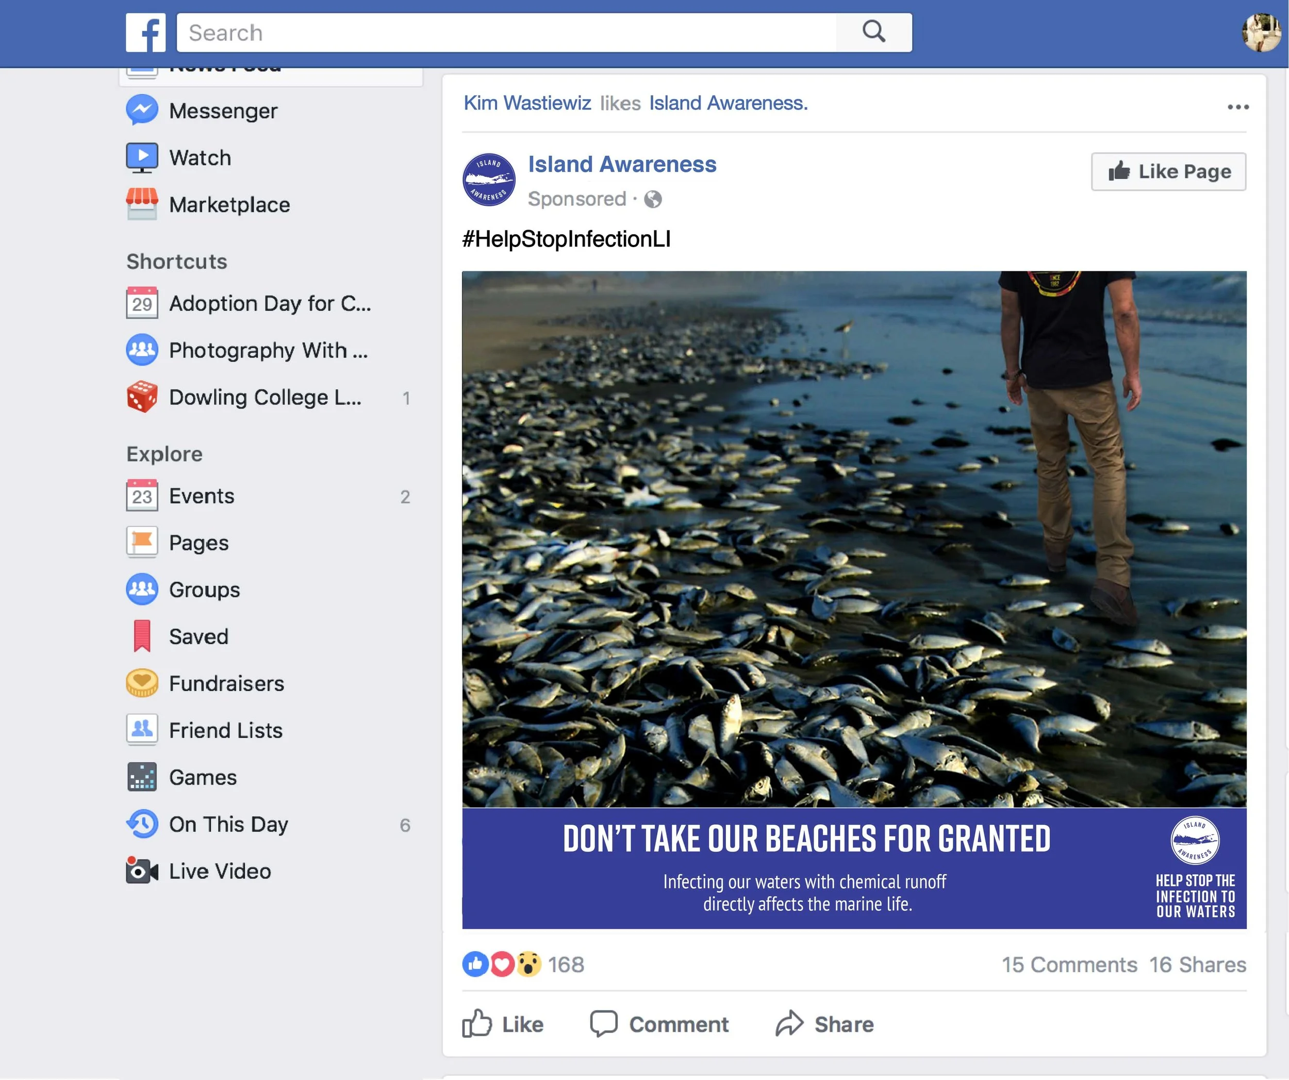
Task: Open the Games section
Action: click(202, 777)
